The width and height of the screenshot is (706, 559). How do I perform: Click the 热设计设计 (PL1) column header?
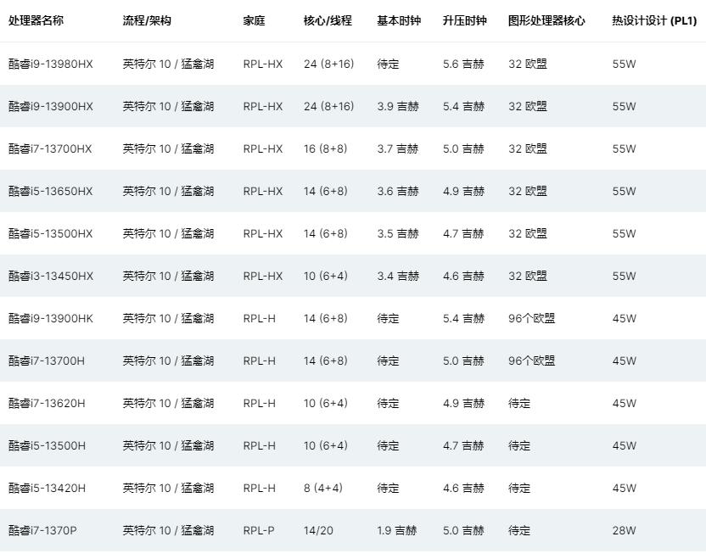click(654, 20)
